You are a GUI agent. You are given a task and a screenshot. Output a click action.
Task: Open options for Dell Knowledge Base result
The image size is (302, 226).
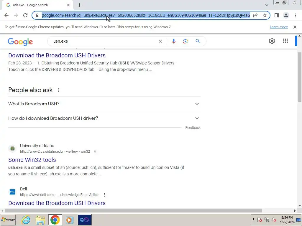tap(104, 195)
